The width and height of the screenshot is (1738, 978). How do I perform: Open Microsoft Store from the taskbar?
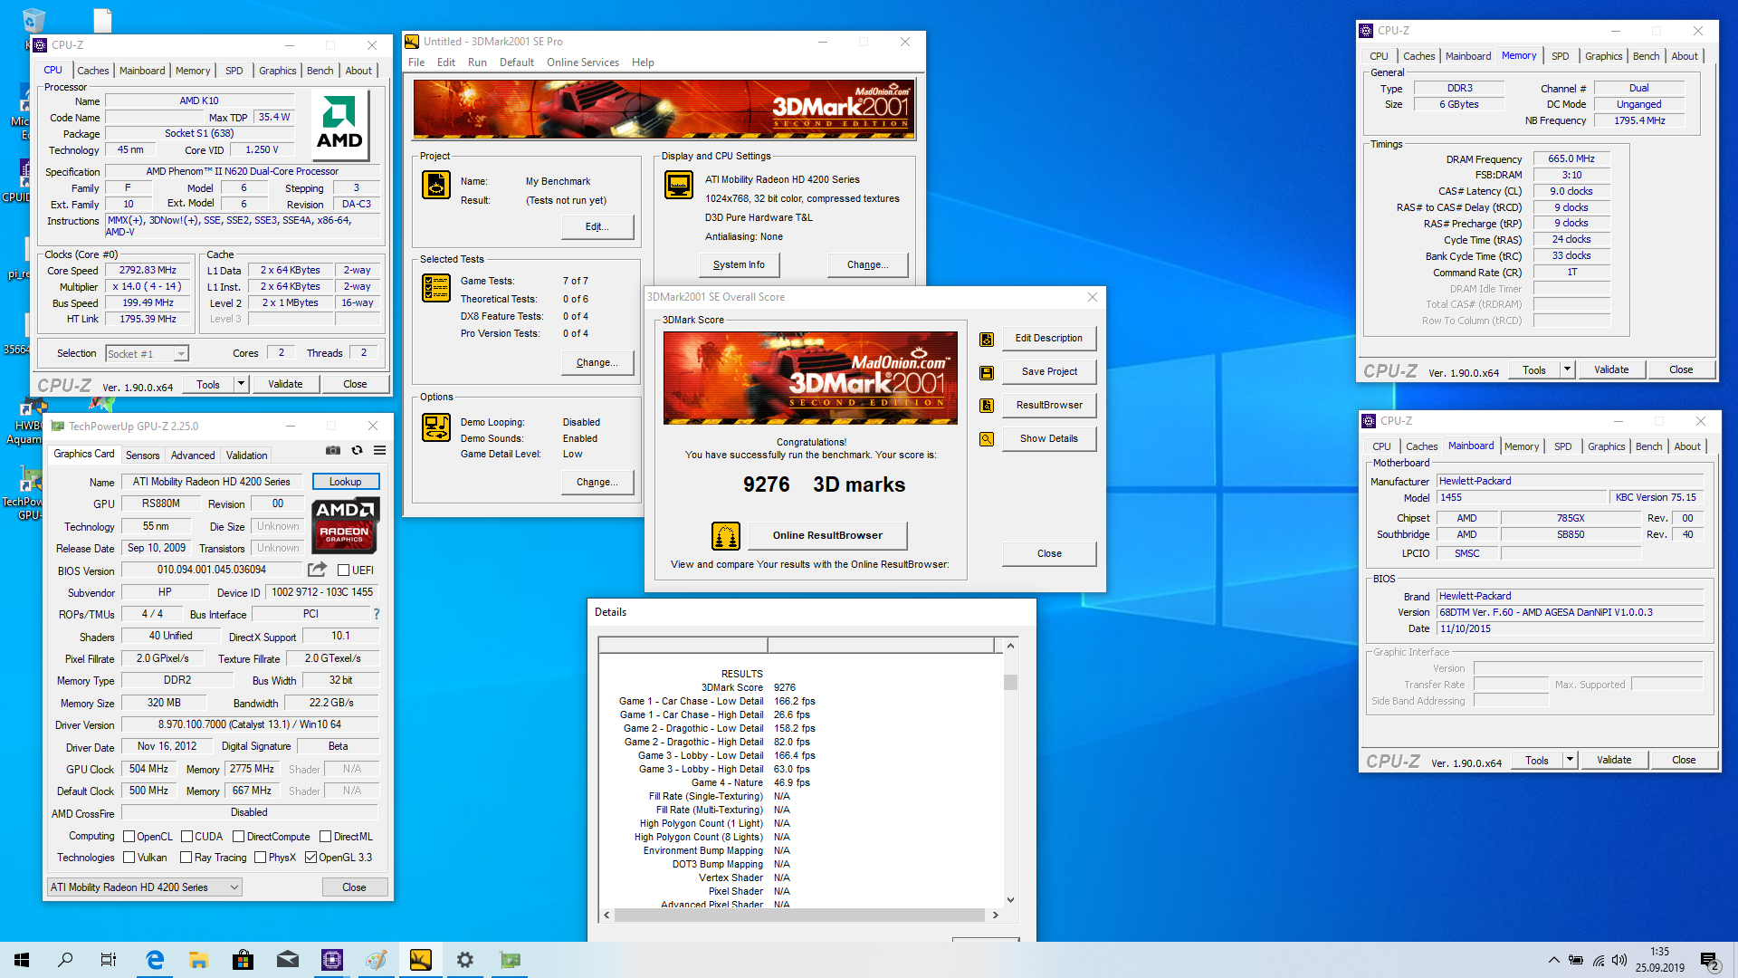[x=243, y=960]
